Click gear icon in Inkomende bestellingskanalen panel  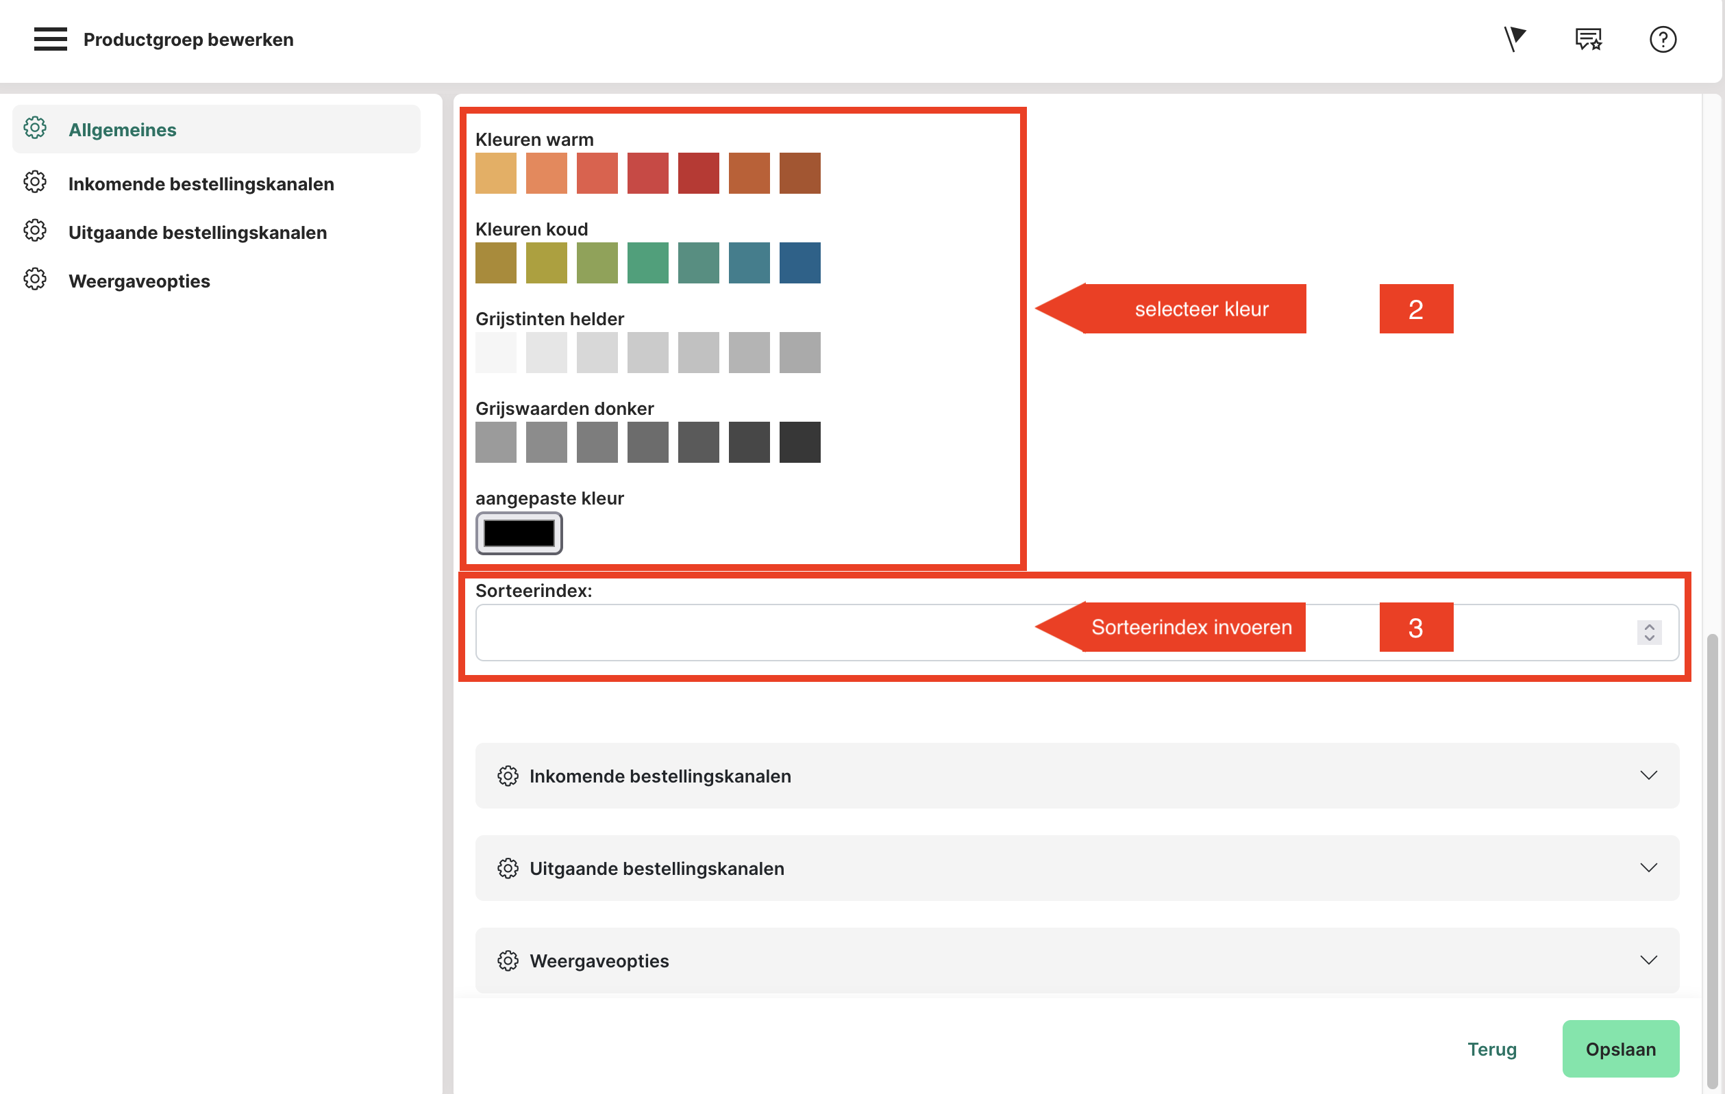[x=508, y=776]
